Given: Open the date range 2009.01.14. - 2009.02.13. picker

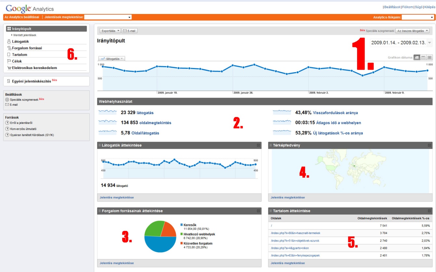Looking at the screenshot, I should 401,42.
